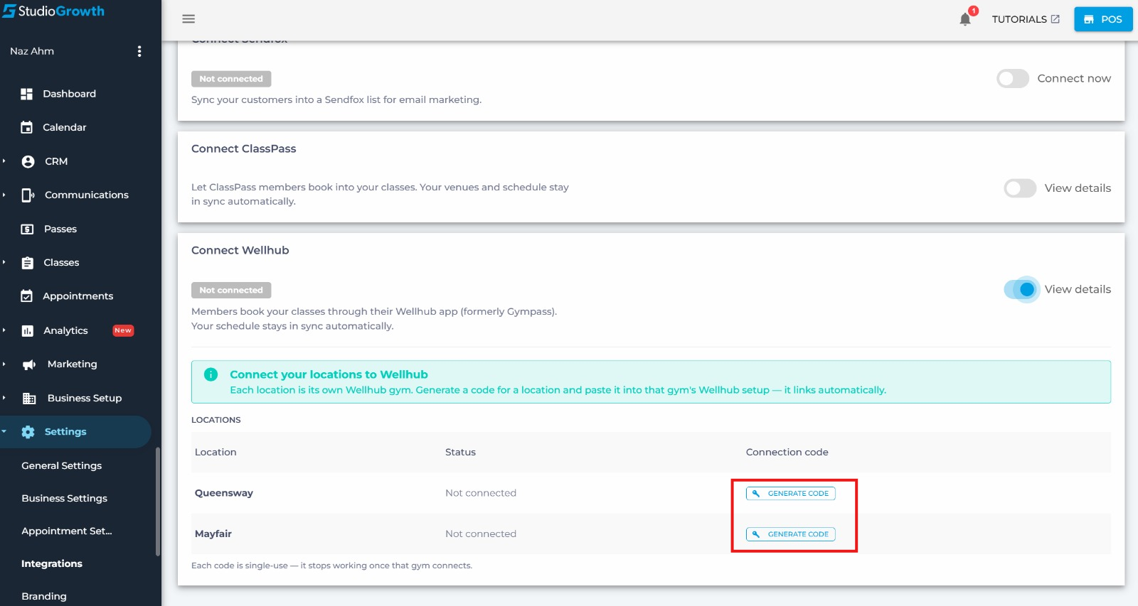
Task: Click the LOCATIONS section label
Action: click(216, 420)
